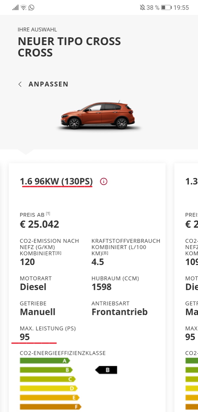Click the black B efficiency class marker
This screenshot has height=412, width=198.
(106, 370)
